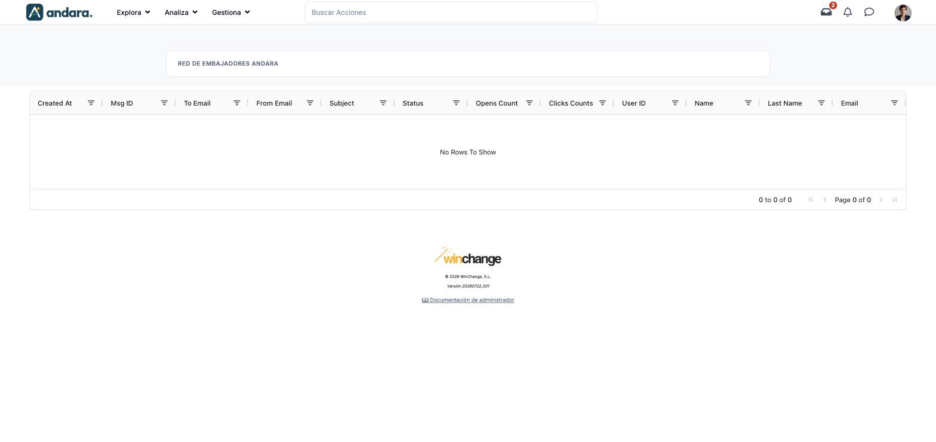Click the user avatar photo
936x442 pixels.
click(x=903, y=13)
